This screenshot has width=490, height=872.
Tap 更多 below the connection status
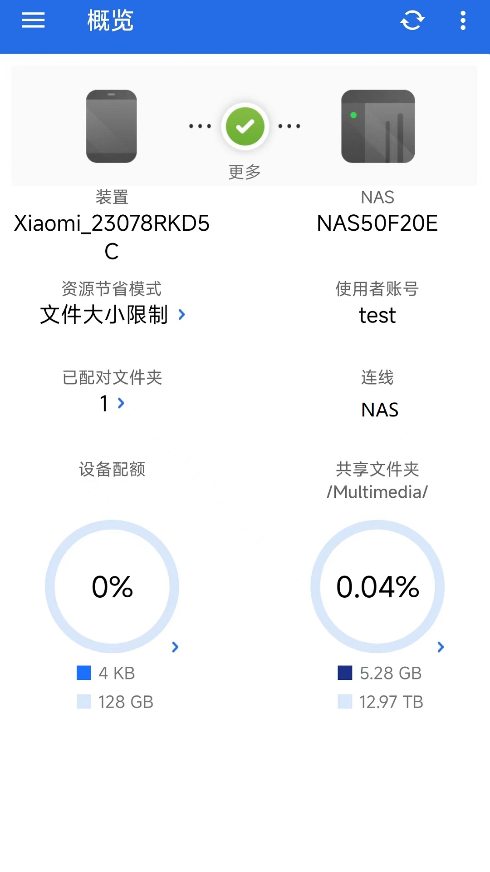tap(245, 172)
